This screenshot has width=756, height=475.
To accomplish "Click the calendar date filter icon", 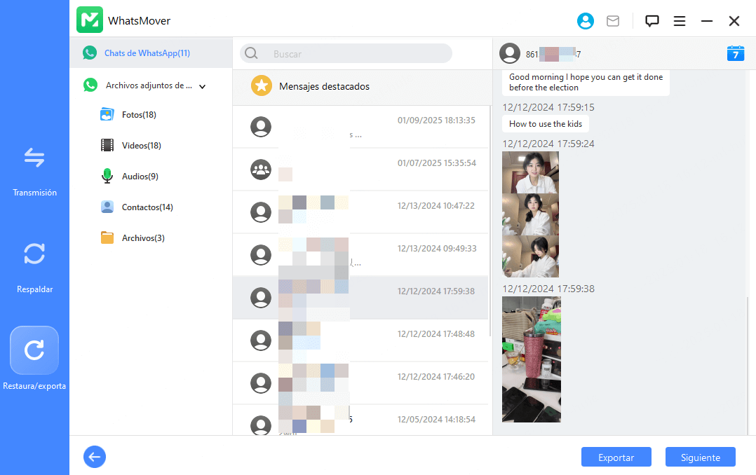I will click(x=736, y=53).
